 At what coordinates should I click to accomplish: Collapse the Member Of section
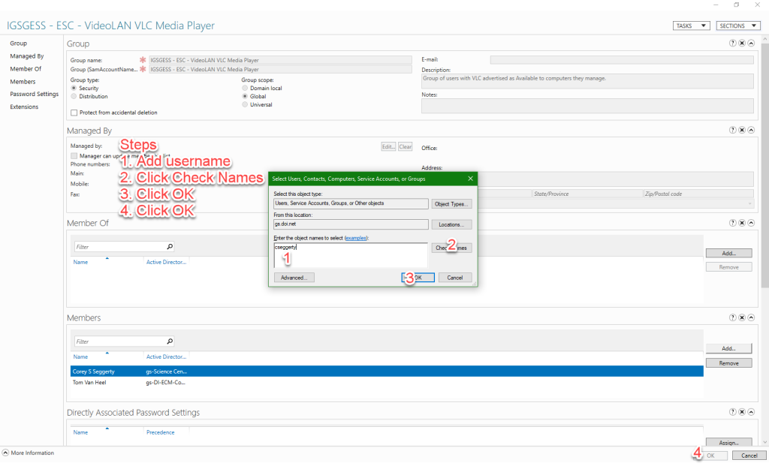click(751, 222)
